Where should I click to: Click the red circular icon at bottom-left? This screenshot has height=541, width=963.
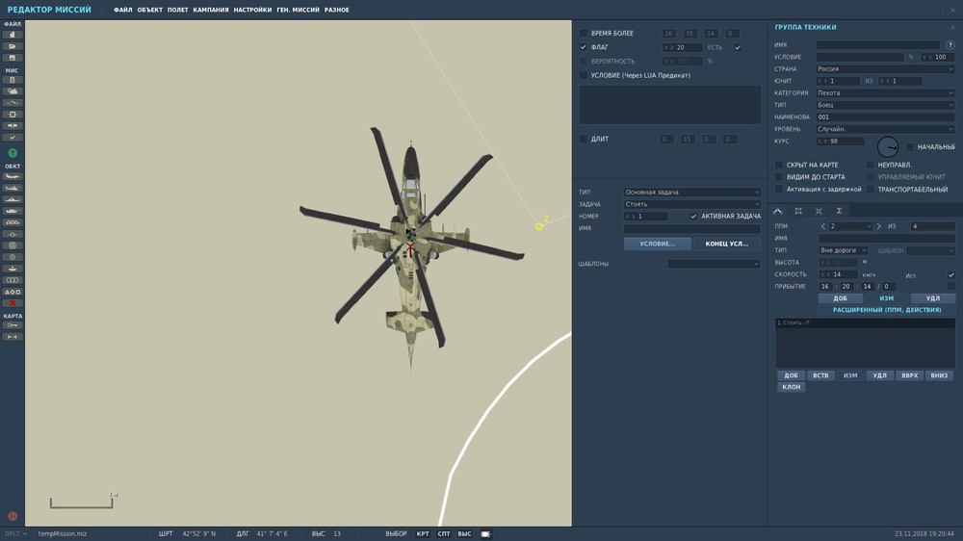[13, 516]
